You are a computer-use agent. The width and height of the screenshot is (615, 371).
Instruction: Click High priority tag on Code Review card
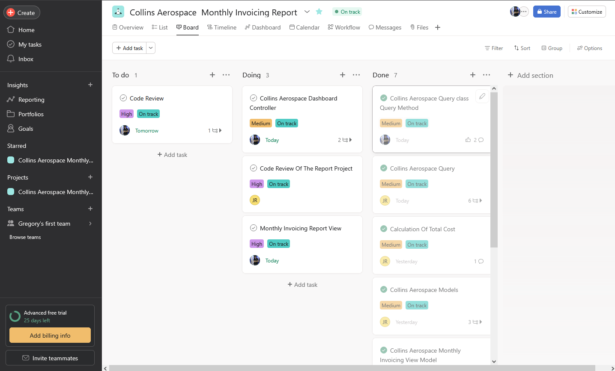pos(126,114)
